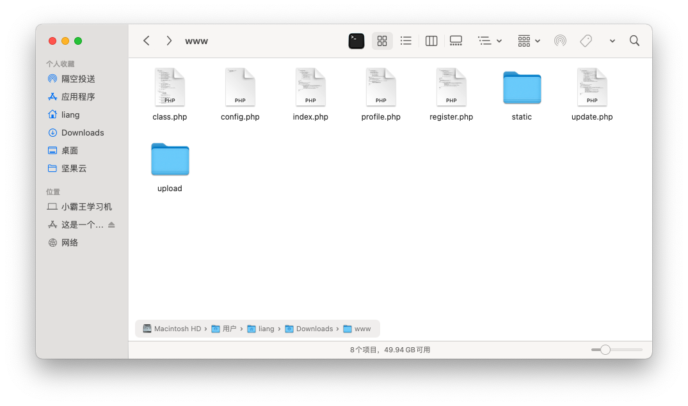Viewport: 688px width, 406px height.
Task: Switch to column view
Action: (x=431, y=41)
